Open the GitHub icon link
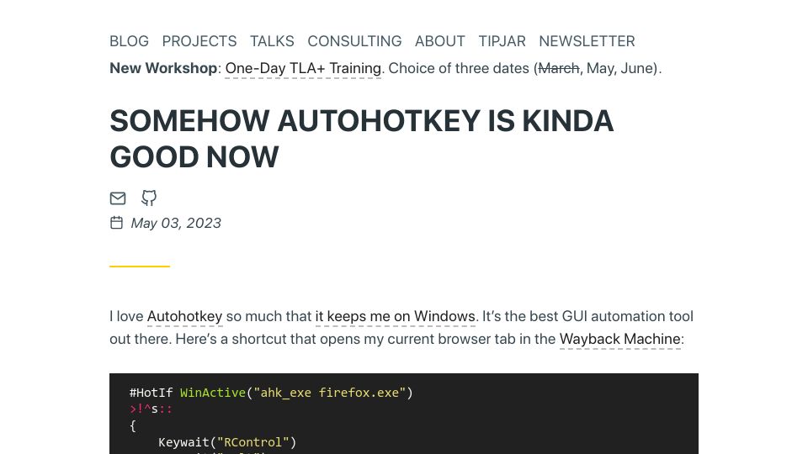 (149, 198)
